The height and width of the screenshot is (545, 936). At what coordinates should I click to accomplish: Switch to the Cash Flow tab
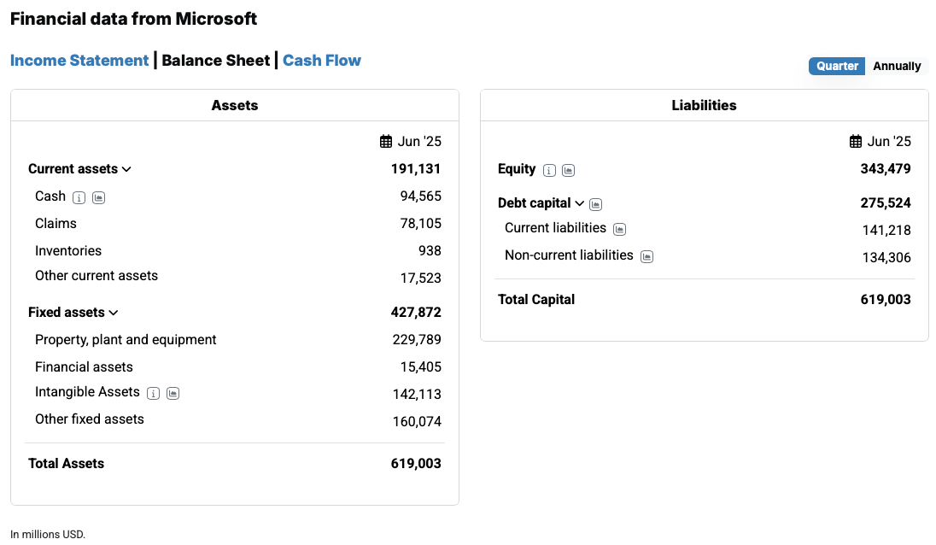click(322, 61)
